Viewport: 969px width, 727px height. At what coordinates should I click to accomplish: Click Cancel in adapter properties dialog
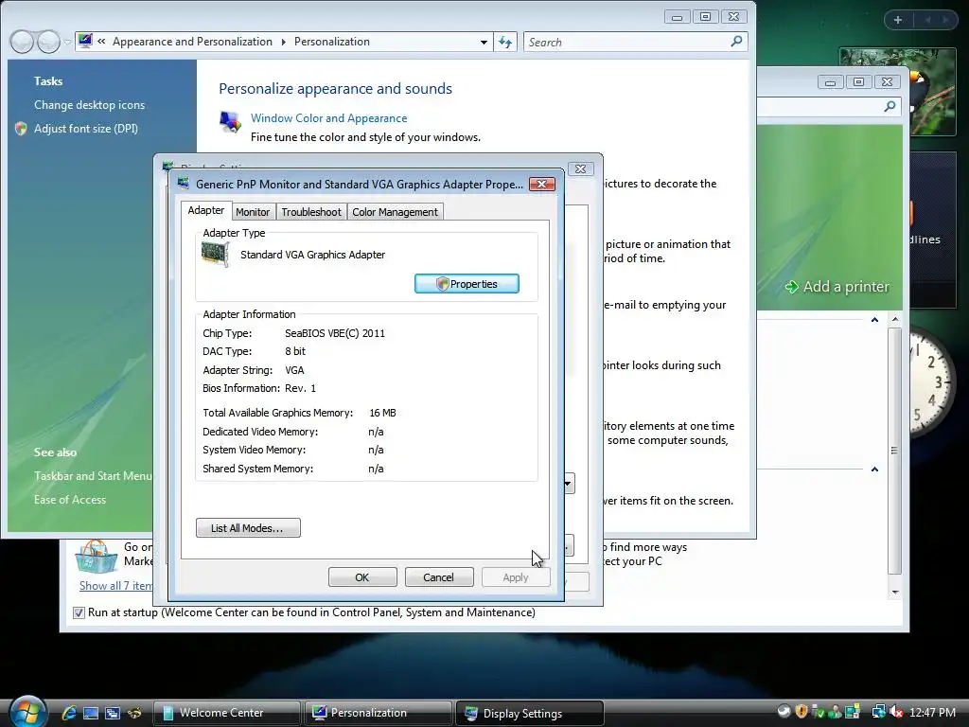(439, 577)
